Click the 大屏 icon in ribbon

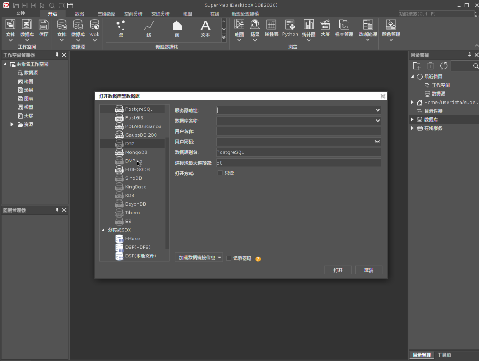(325, 28)
